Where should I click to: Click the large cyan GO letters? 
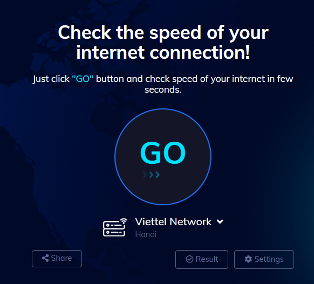coord(163,153)
